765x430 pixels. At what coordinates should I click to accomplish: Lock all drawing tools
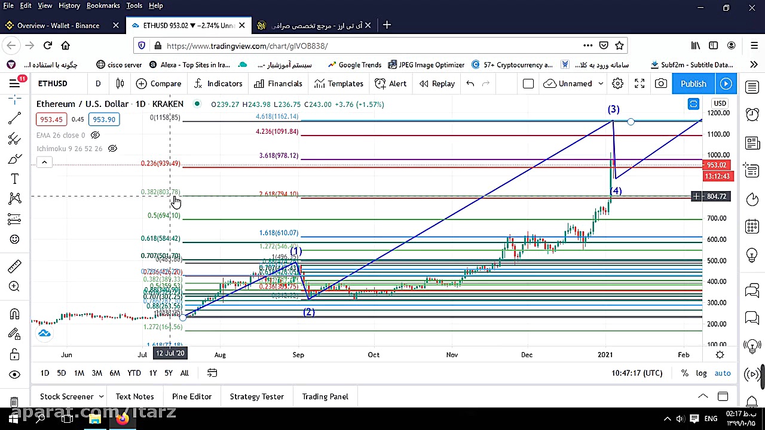coord(15,355)
